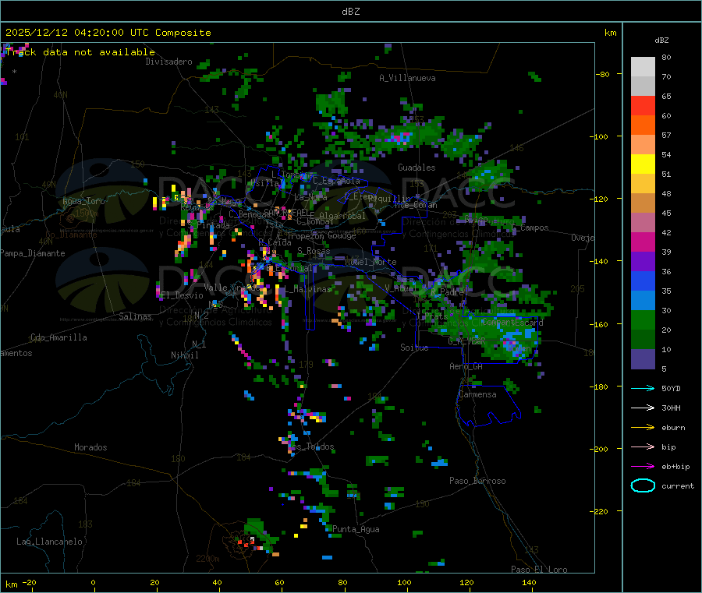This screenshot has width=702, height=593.
Task: Click the 'Track data not available' message
Action: coord(80,52)
